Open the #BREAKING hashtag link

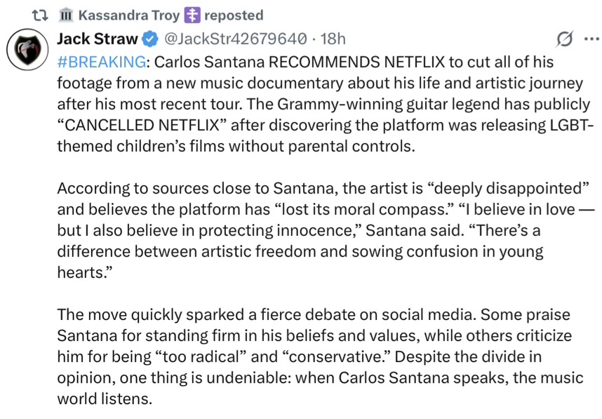(x=102, y=61)
